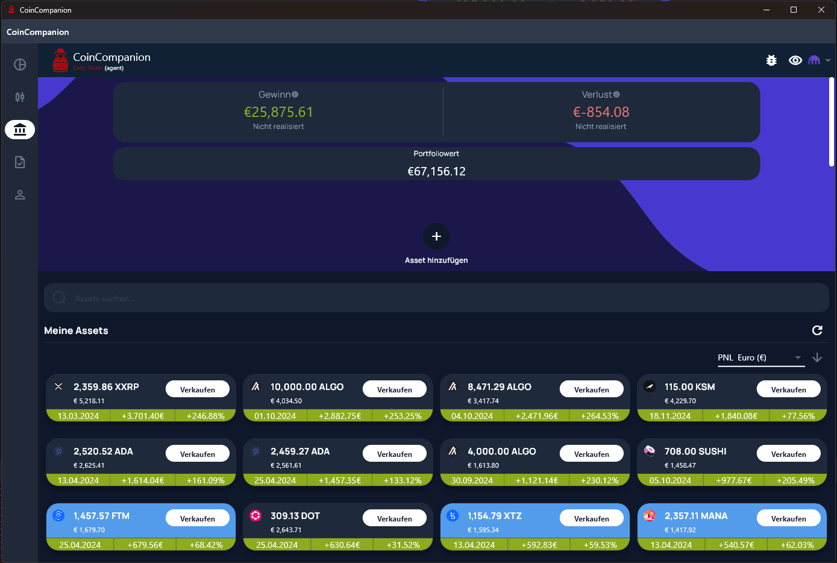Click the +246.88% value on XXRP card
This screenshot has width=837, height=563.
[x=205, y=416]
